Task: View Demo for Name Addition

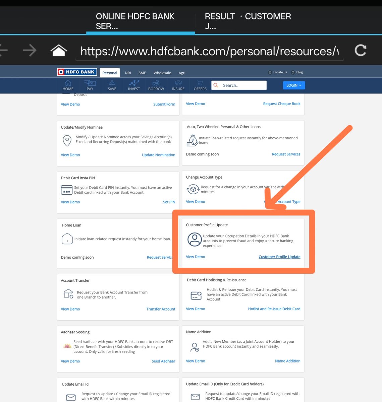Action: pyautogui.click(x=196, y=361)
